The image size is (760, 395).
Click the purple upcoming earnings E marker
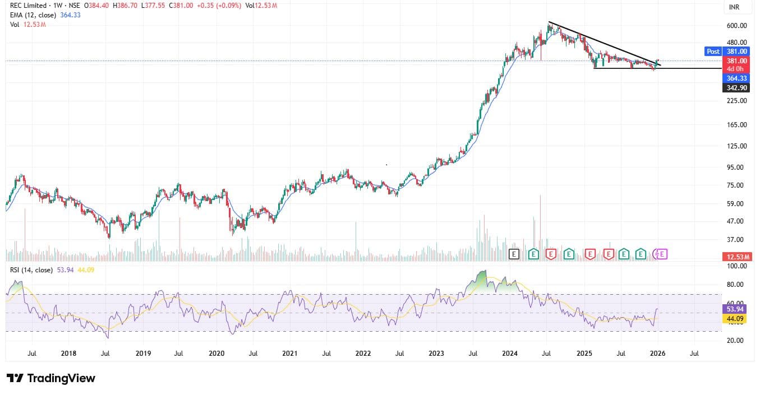click(661, 254)
